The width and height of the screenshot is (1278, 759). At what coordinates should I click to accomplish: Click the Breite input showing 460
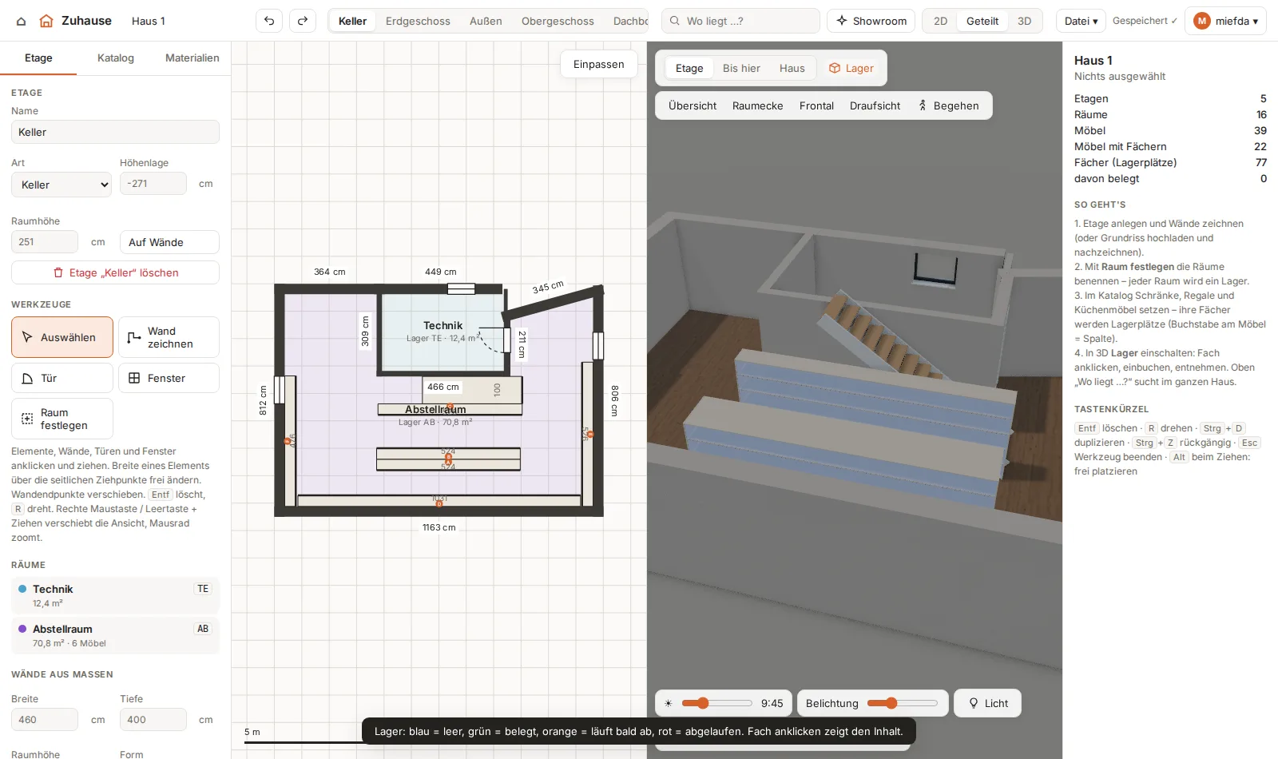tap(45, 719)
